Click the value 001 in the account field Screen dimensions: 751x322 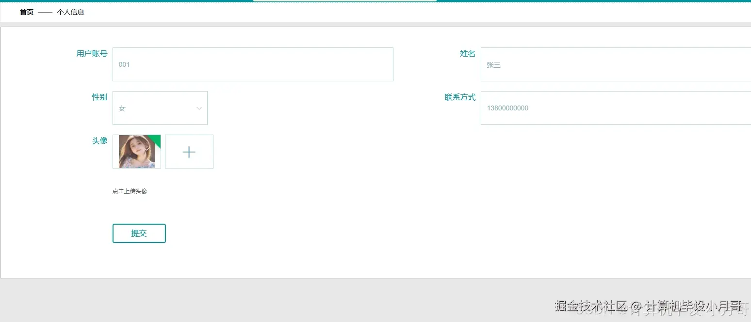pos(124,64)
